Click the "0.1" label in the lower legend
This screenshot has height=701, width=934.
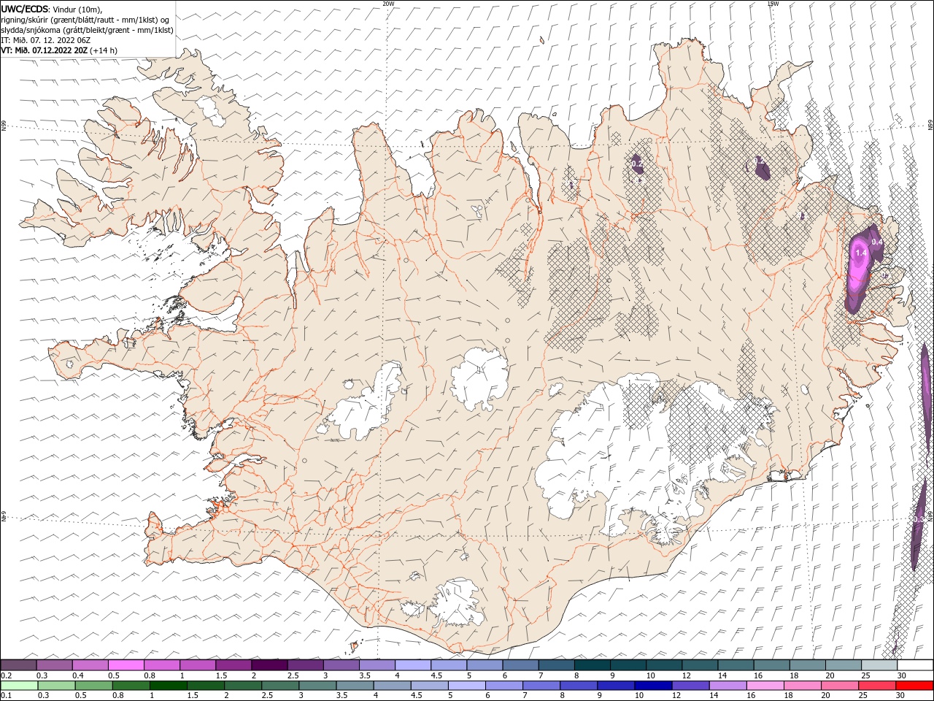[7, 696]
